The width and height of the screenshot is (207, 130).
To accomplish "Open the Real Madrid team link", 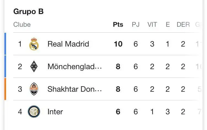I will pos(68,44).
